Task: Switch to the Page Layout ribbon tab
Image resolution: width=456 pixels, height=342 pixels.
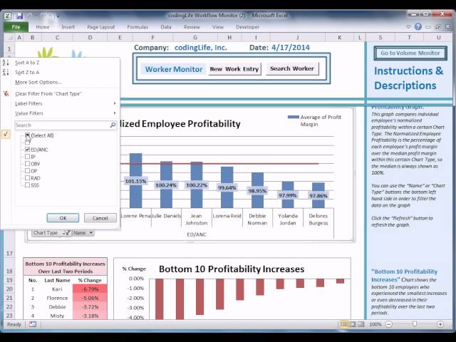Action: tap(101, 27)
